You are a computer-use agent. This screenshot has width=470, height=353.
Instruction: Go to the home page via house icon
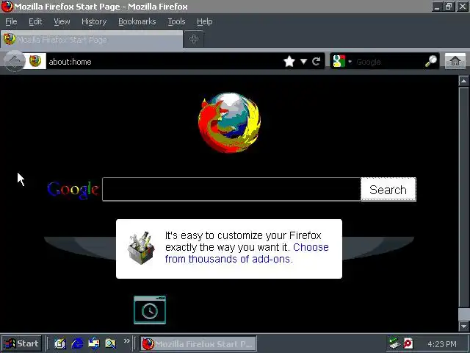pos(455,61)
